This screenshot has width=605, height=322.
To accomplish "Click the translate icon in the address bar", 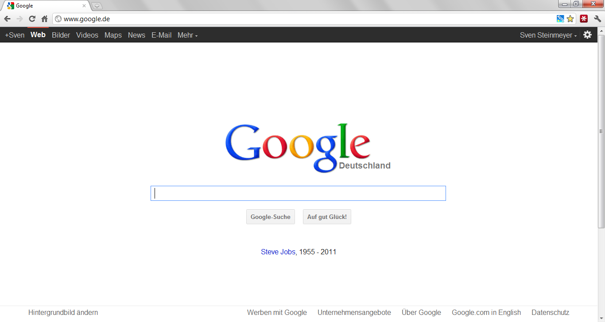I will 560,19.
